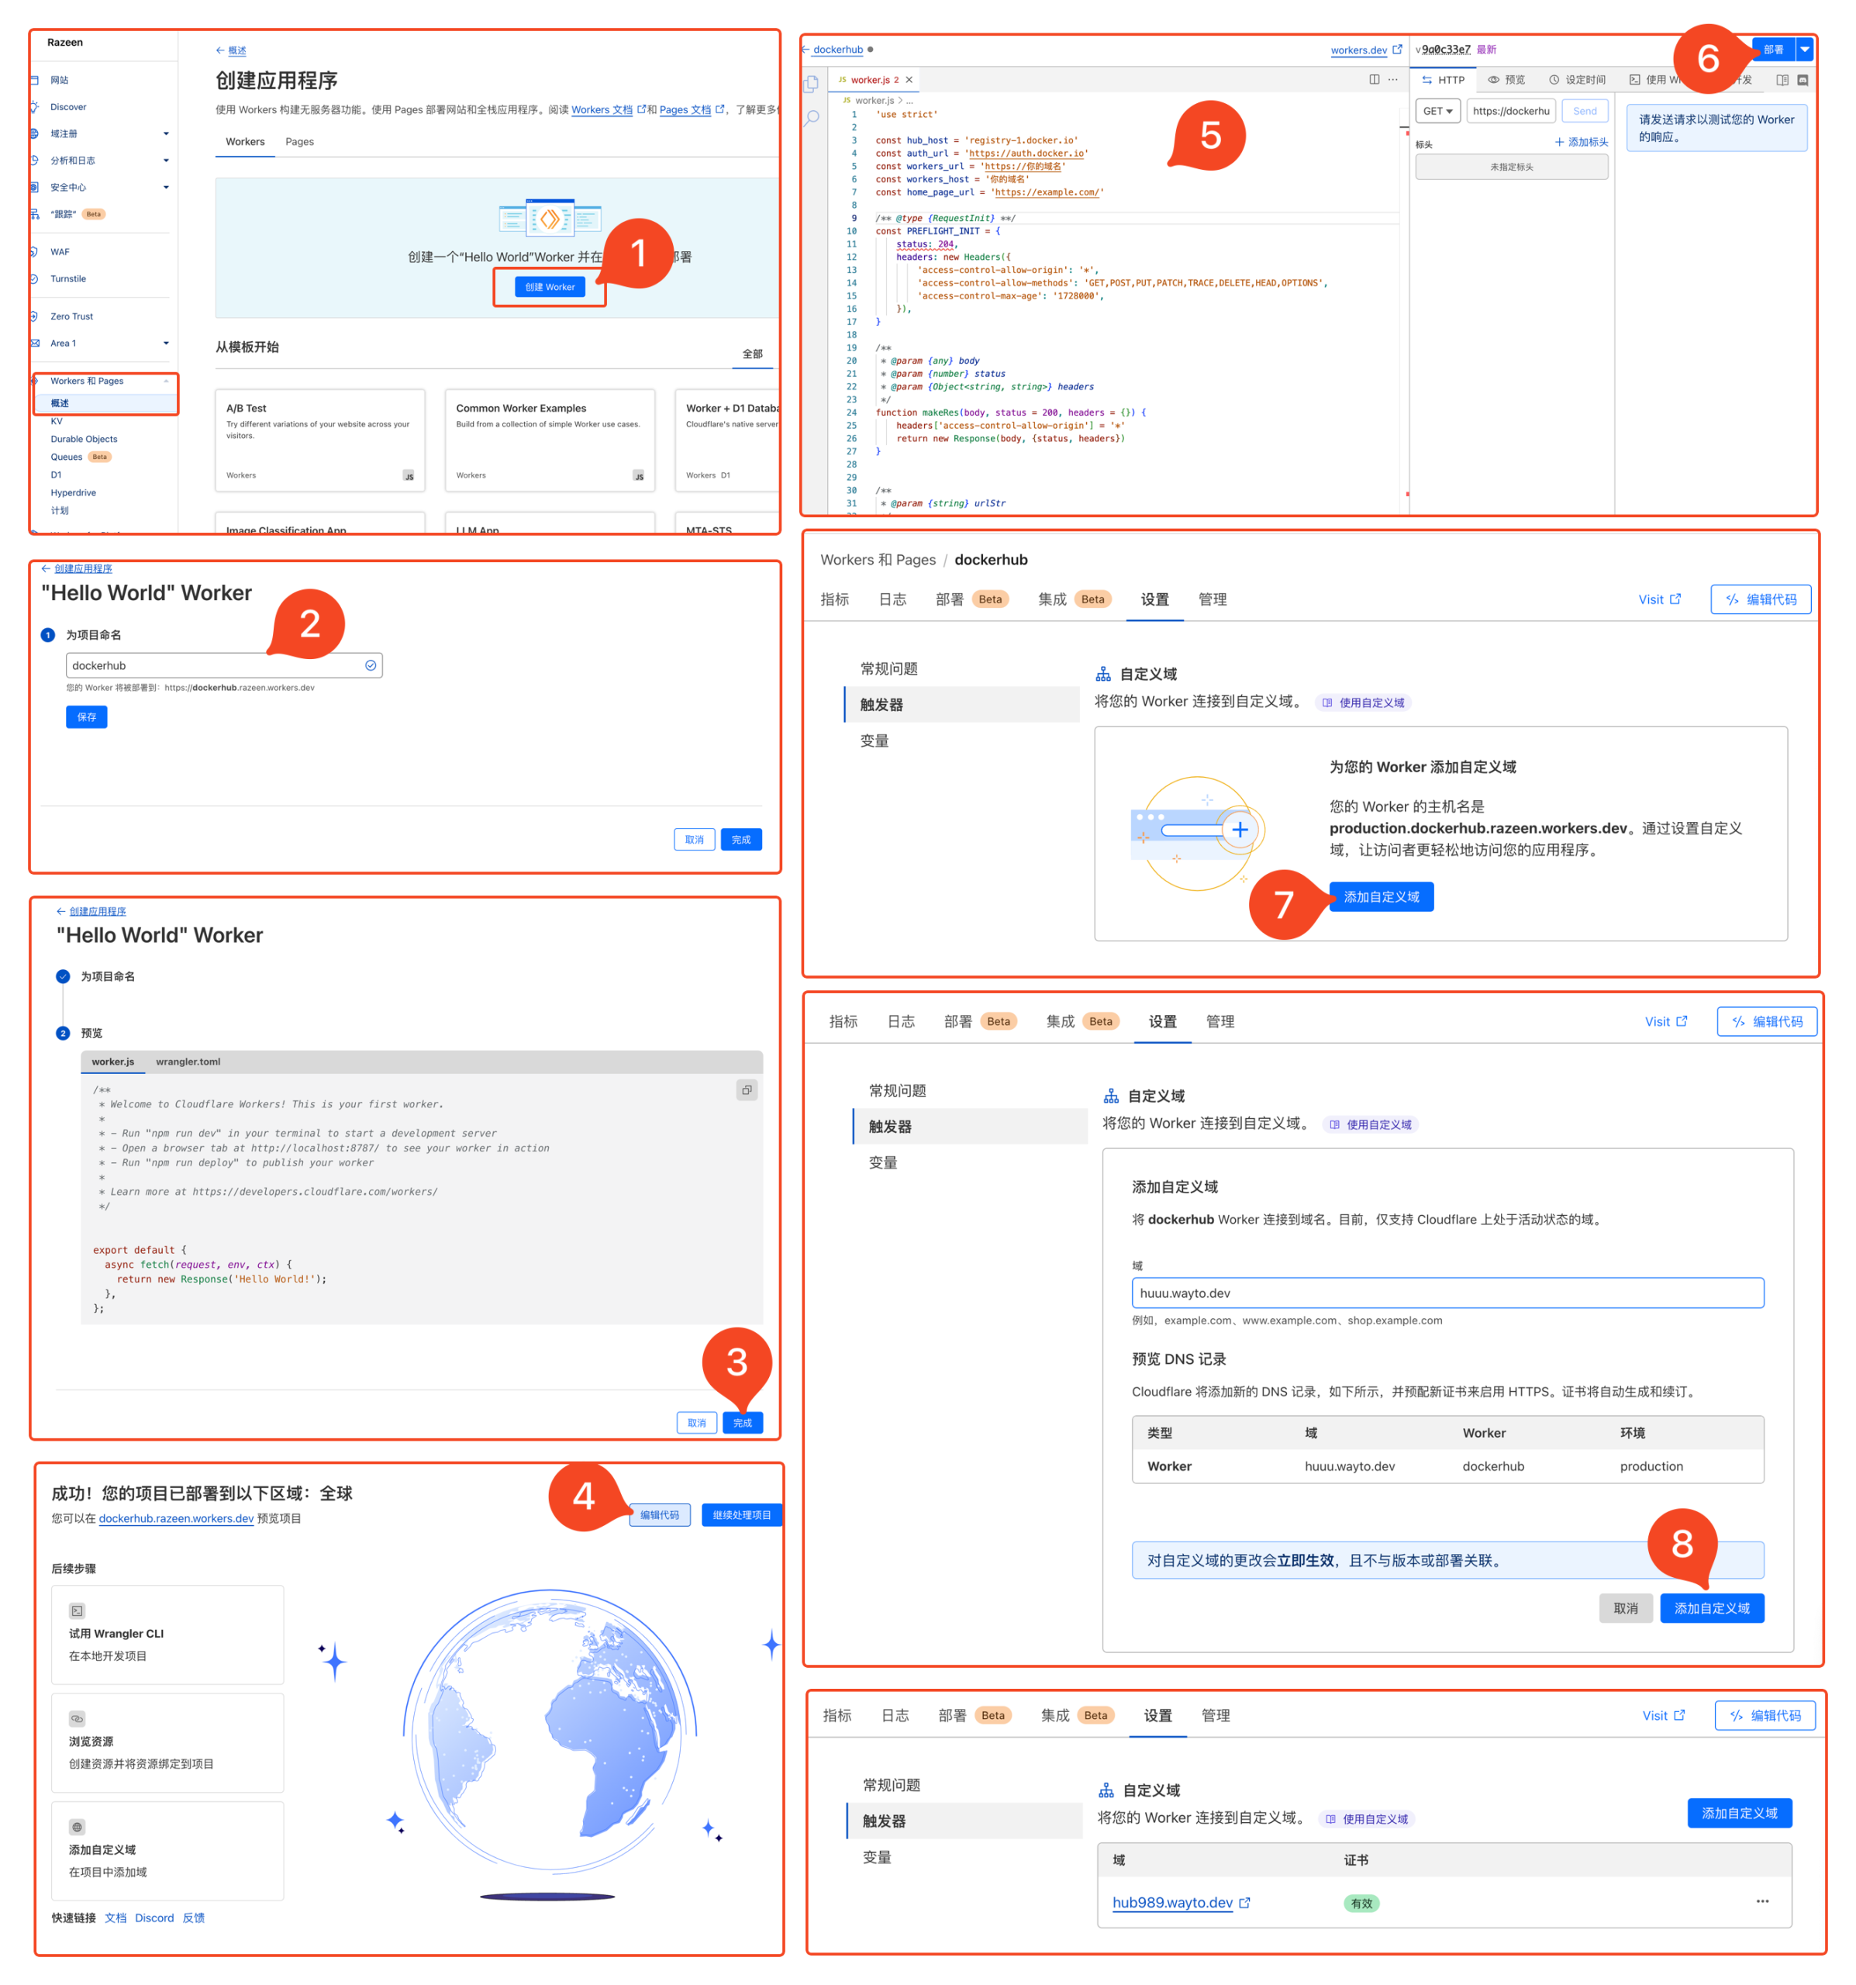The image size is (1856, 1985).
Task: Click the Send request button
Action: point(1585,111)
